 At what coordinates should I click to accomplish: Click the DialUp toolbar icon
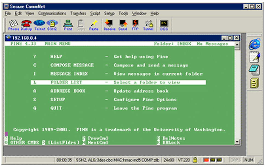(26, 25)
